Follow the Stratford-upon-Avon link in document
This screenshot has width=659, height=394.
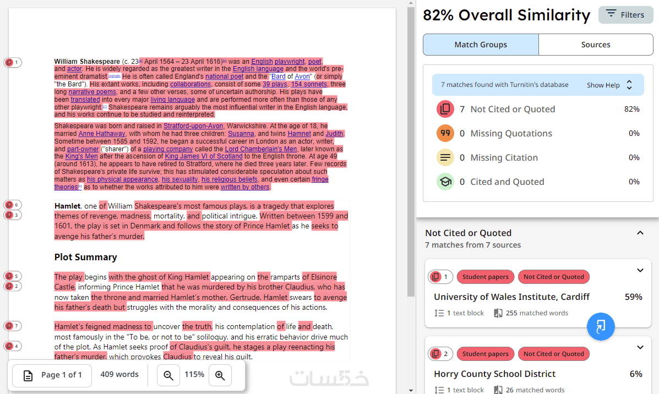point(193,126)
